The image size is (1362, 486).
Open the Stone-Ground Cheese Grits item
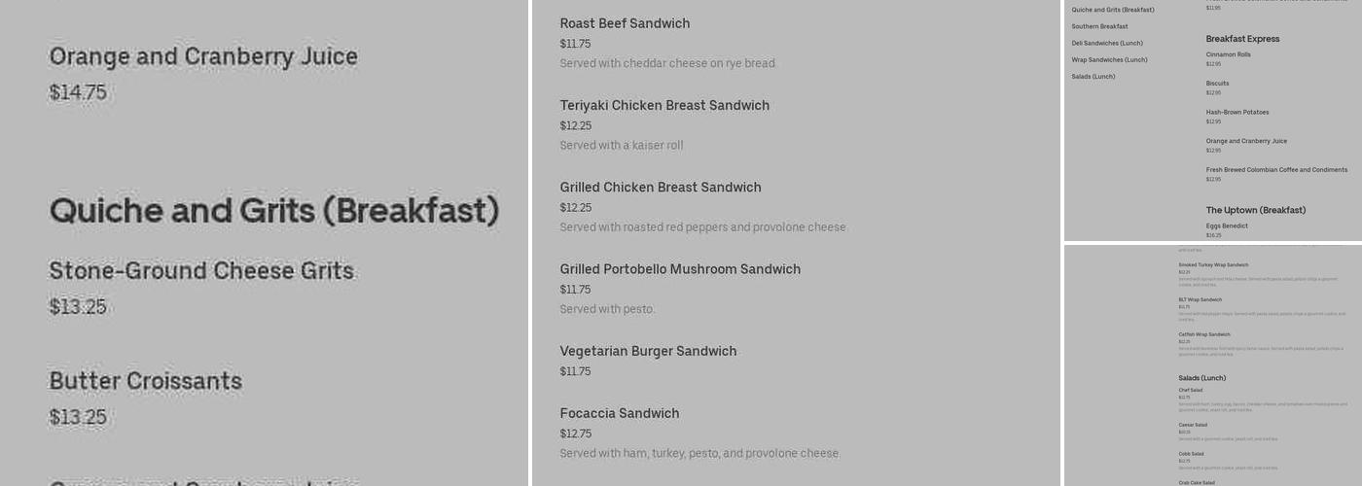coord(201,271)
